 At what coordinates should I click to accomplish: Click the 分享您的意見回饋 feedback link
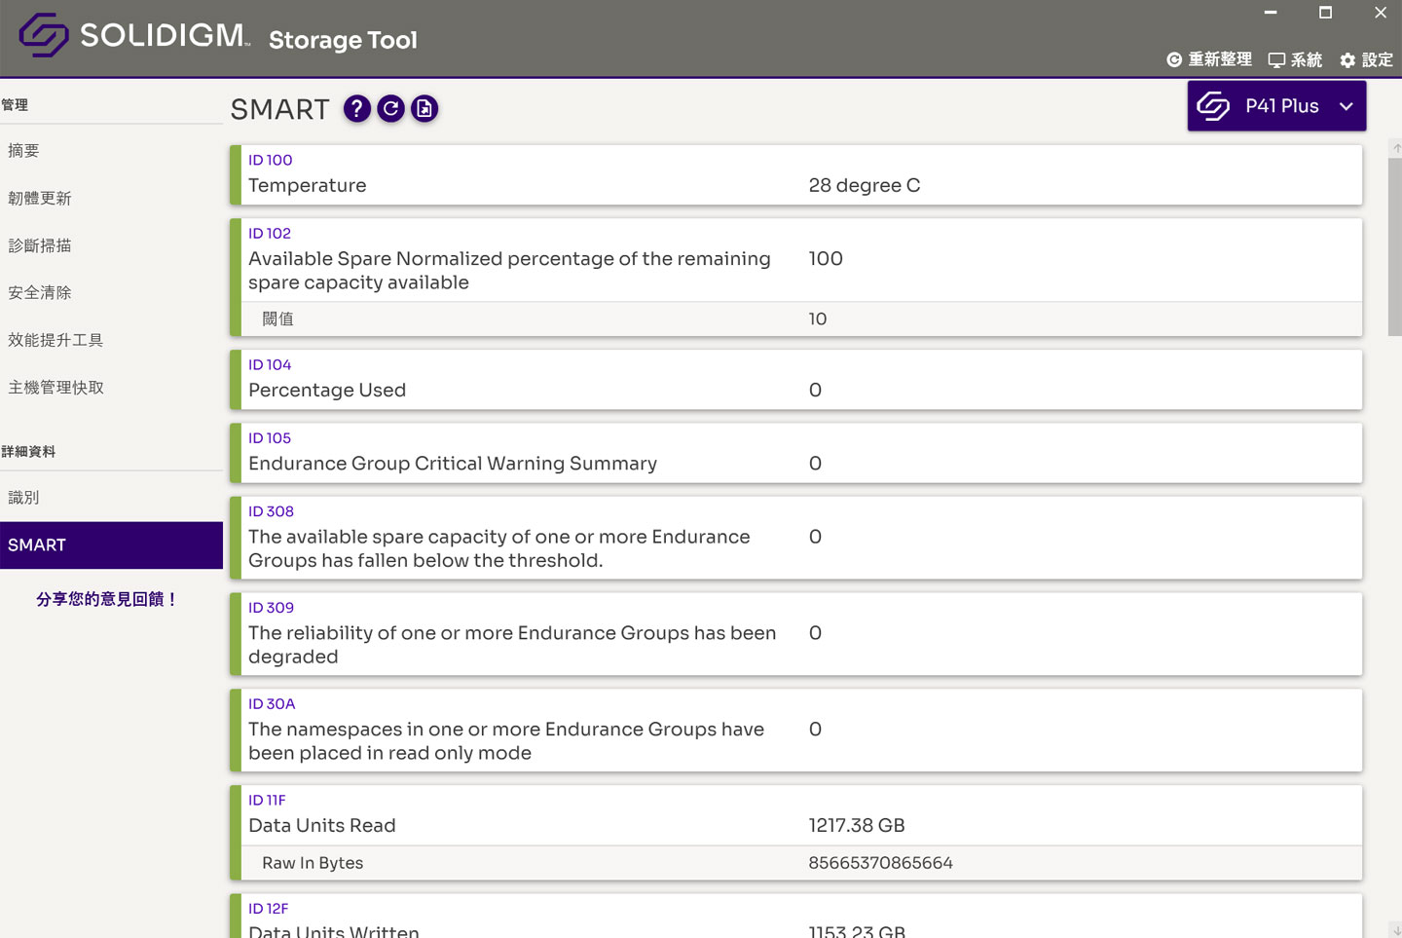[107, 599]
